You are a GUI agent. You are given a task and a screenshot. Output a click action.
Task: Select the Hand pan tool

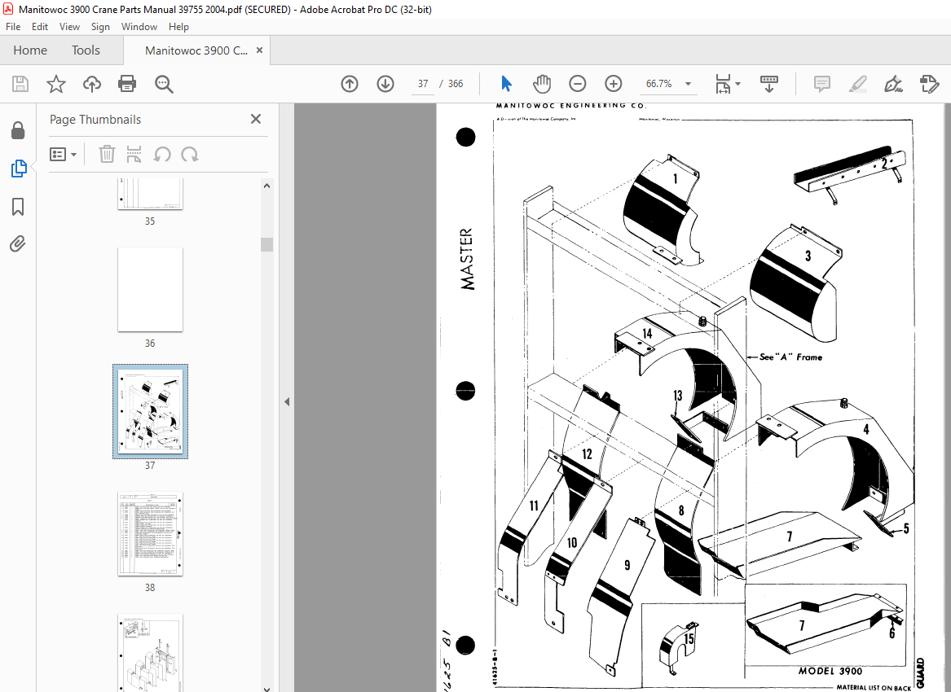(542, 84)
